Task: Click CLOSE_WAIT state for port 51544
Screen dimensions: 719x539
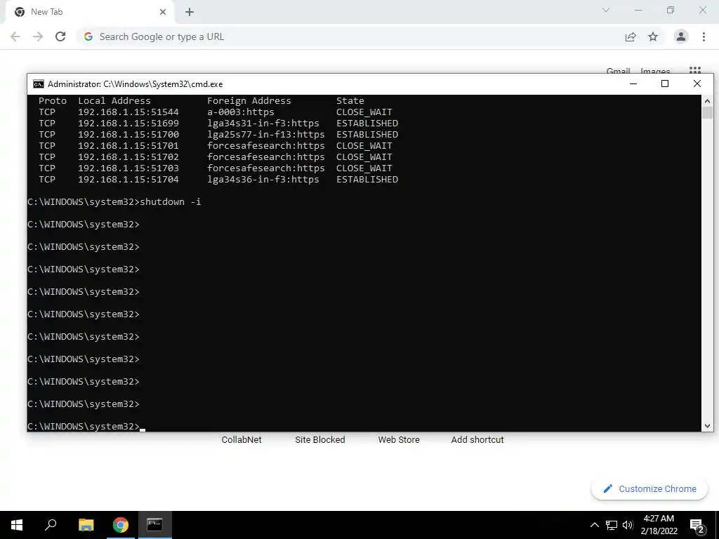Action: 364,112
